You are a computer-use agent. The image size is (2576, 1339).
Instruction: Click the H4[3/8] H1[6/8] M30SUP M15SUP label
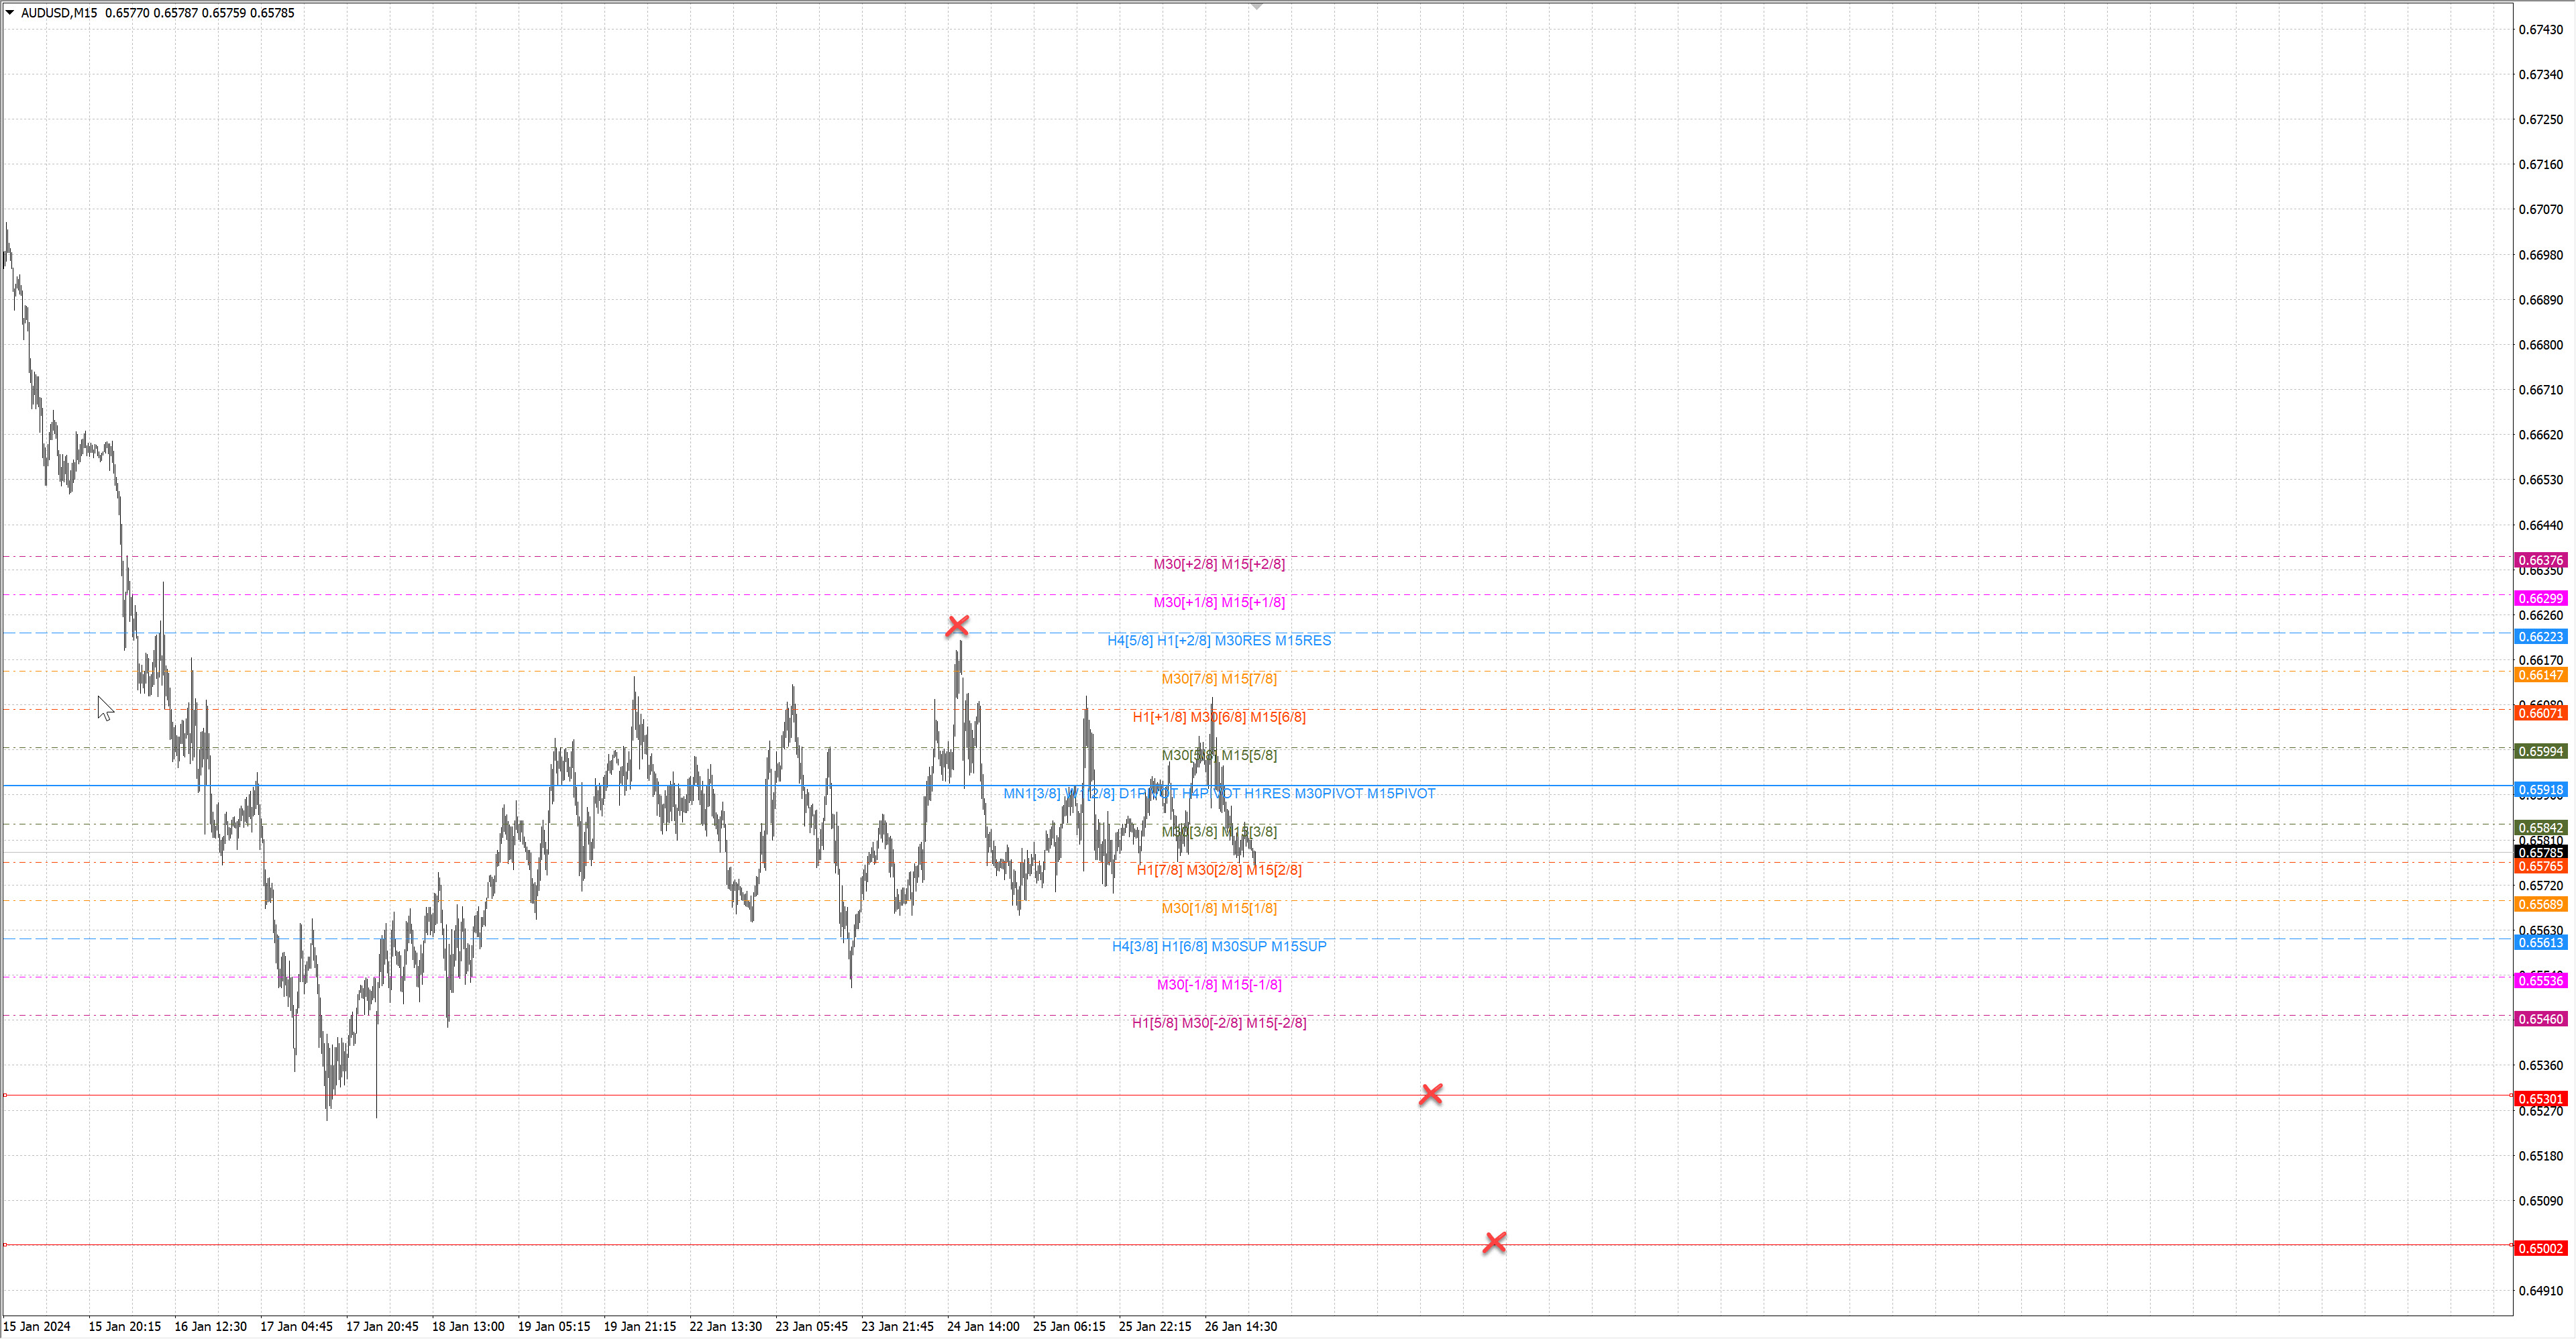[1219, 946]
